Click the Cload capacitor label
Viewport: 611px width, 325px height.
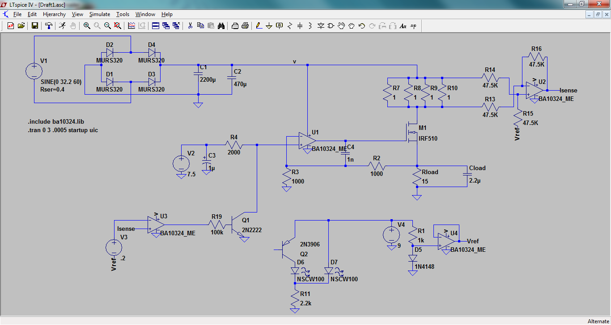pos(477,168)
